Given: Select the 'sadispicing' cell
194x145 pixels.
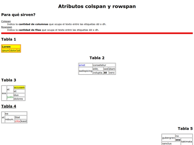Looking at the screenshot, I should (86, 71).
